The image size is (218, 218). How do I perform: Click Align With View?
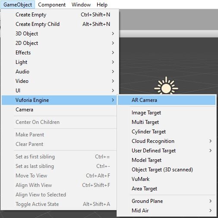point(59,185)
